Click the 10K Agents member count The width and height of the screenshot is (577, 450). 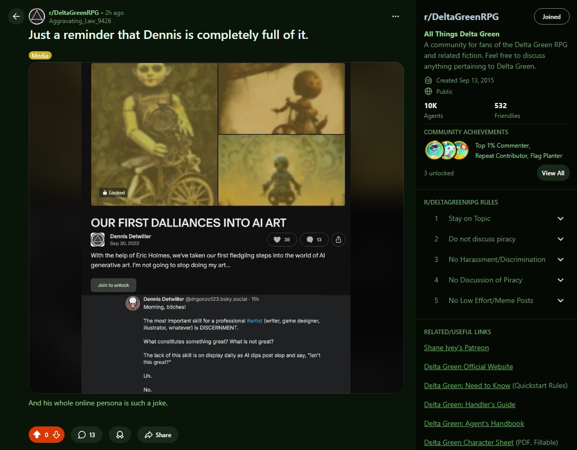click(x=434, y=110)
